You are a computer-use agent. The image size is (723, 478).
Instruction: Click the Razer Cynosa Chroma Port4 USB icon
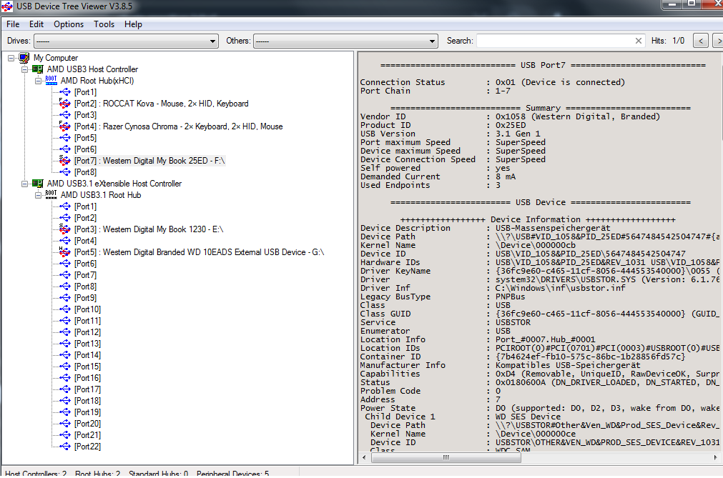coord(64,126)
